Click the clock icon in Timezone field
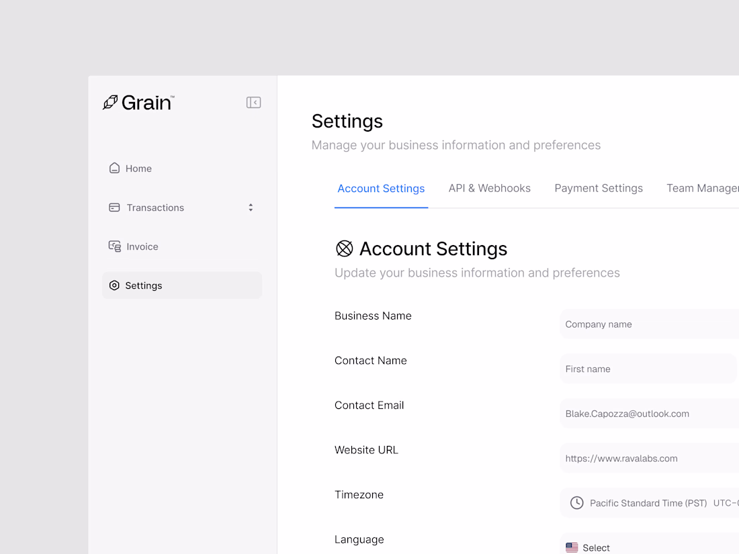 point(577,503)
